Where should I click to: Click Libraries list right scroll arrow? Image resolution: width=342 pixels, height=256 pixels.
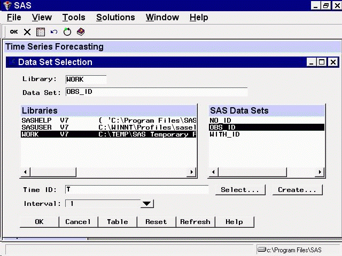coord(192,172)
